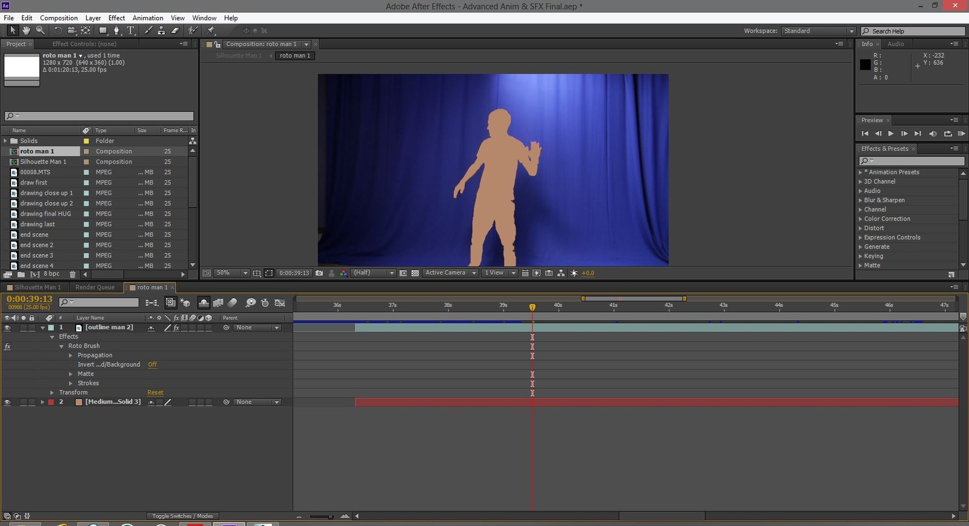Screen dimensions: 969x526
Task: Open the Active Camera view dropdown
Action: (451, 273)
